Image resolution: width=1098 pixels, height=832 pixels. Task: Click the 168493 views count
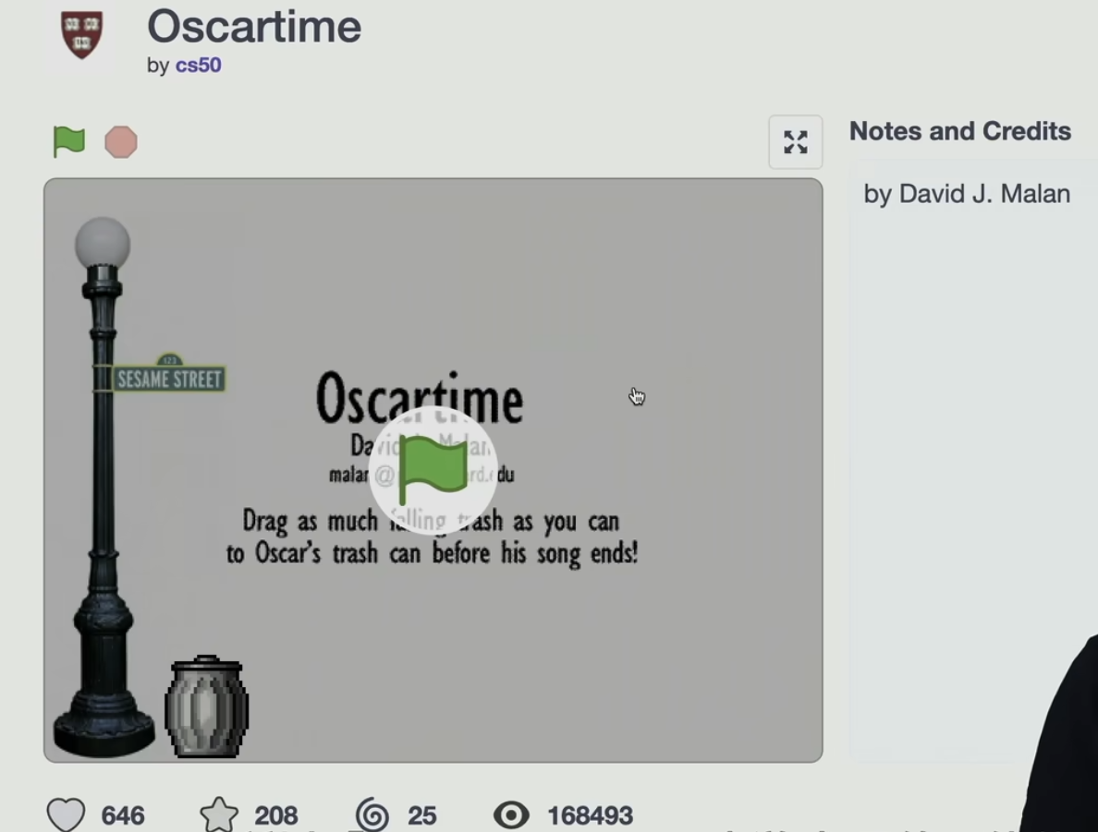591,816
